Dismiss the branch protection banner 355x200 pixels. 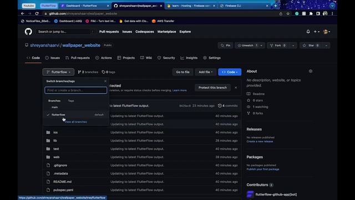[236, 88]
